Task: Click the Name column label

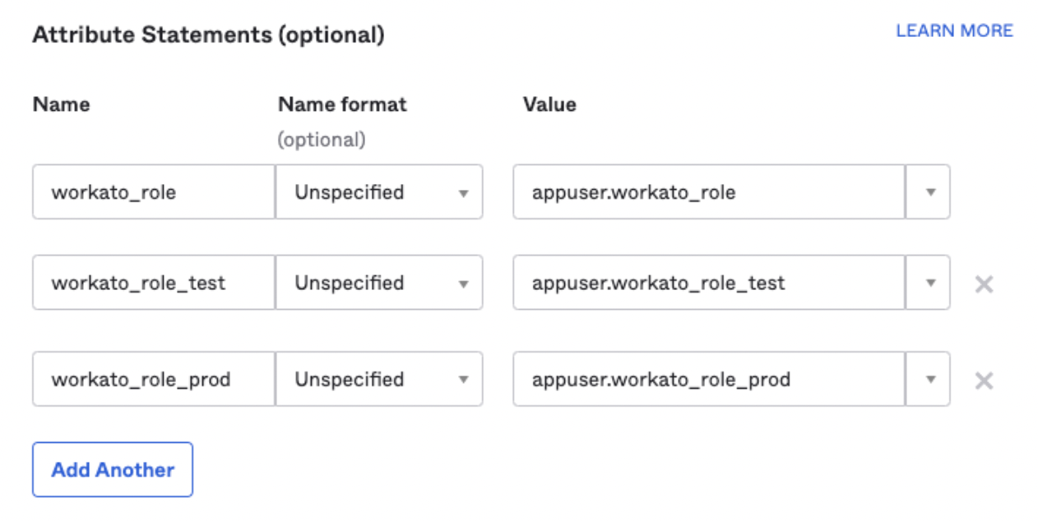Action: coord(62,104)
